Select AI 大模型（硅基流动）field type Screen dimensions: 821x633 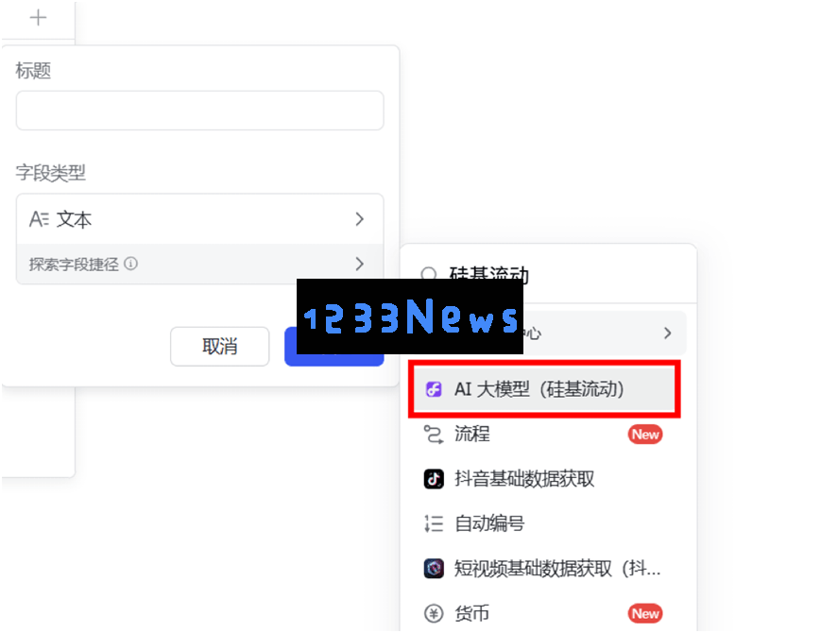(x=544, y=389)
